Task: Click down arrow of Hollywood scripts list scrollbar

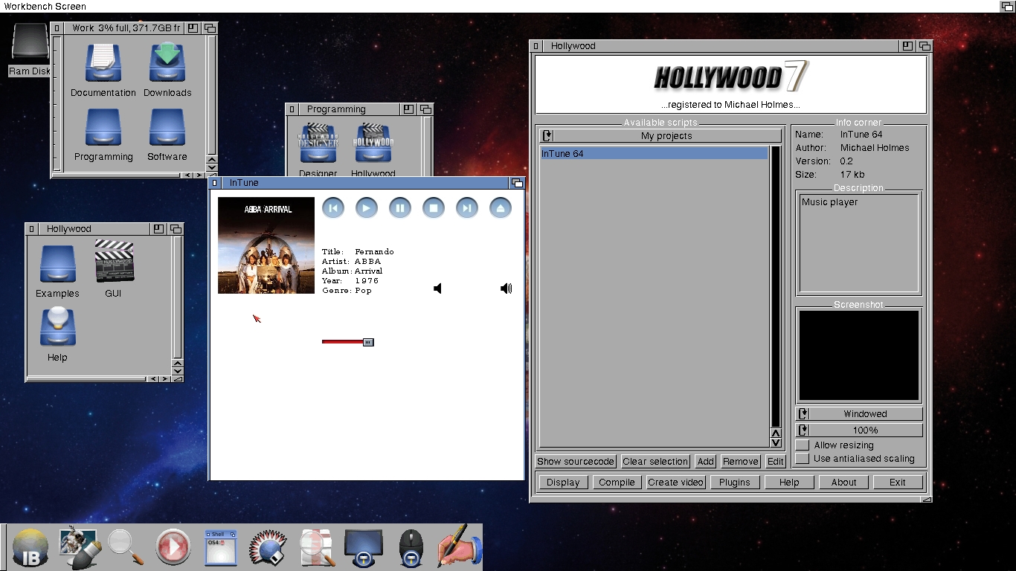Action: (776, 442)
